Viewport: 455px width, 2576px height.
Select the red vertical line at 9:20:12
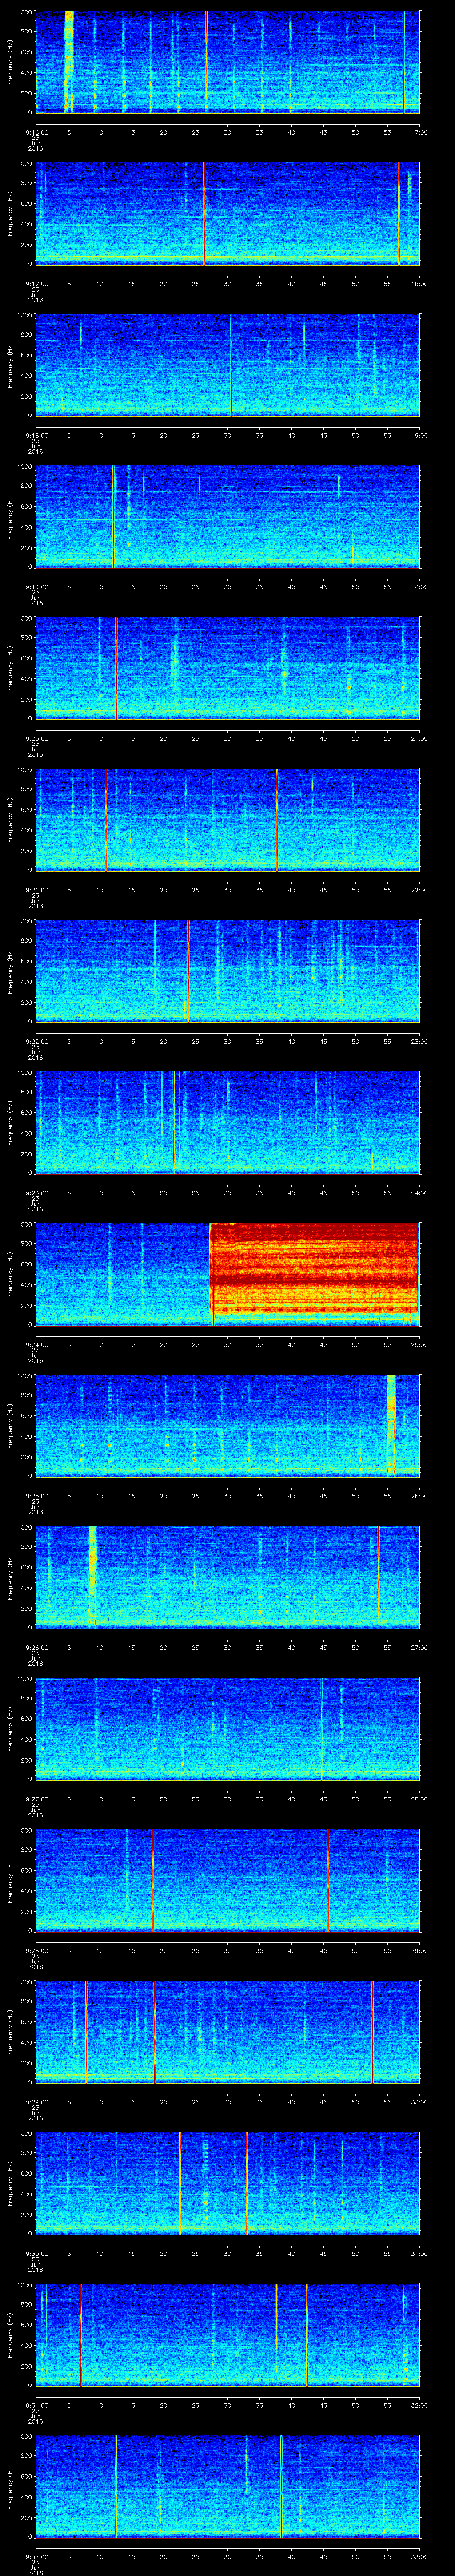point(116,667)
